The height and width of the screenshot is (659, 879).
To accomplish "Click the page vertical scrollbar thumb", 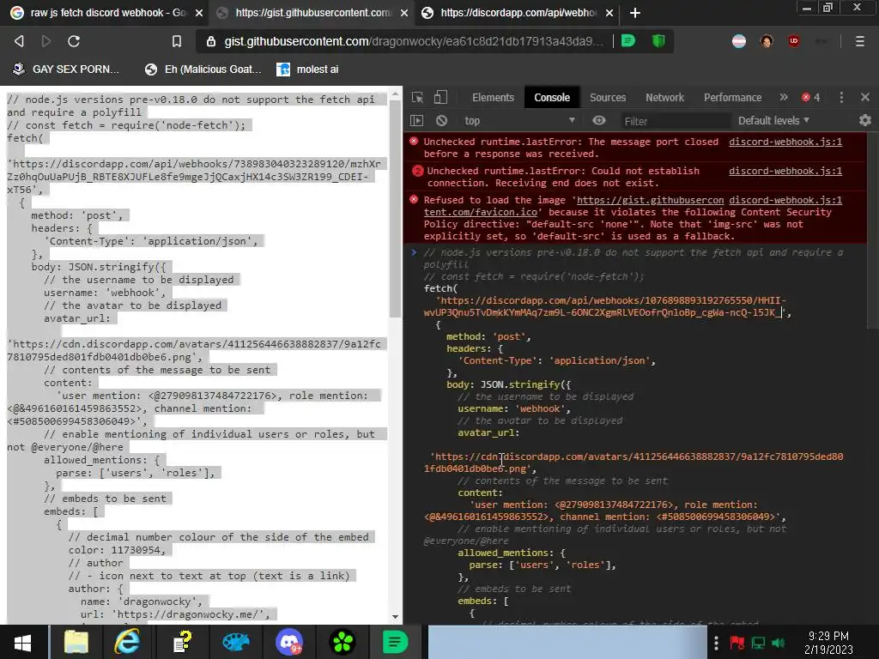I will (395, 209).
